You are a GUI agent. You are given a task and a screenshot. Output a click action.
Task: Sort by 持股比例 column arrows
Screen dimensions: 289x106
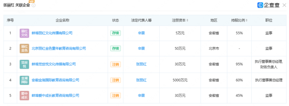(x=247, y=20)
